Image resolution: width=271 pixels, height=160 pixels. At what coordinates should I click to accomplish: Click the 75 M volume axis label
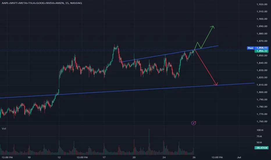[x=259, y=136]
